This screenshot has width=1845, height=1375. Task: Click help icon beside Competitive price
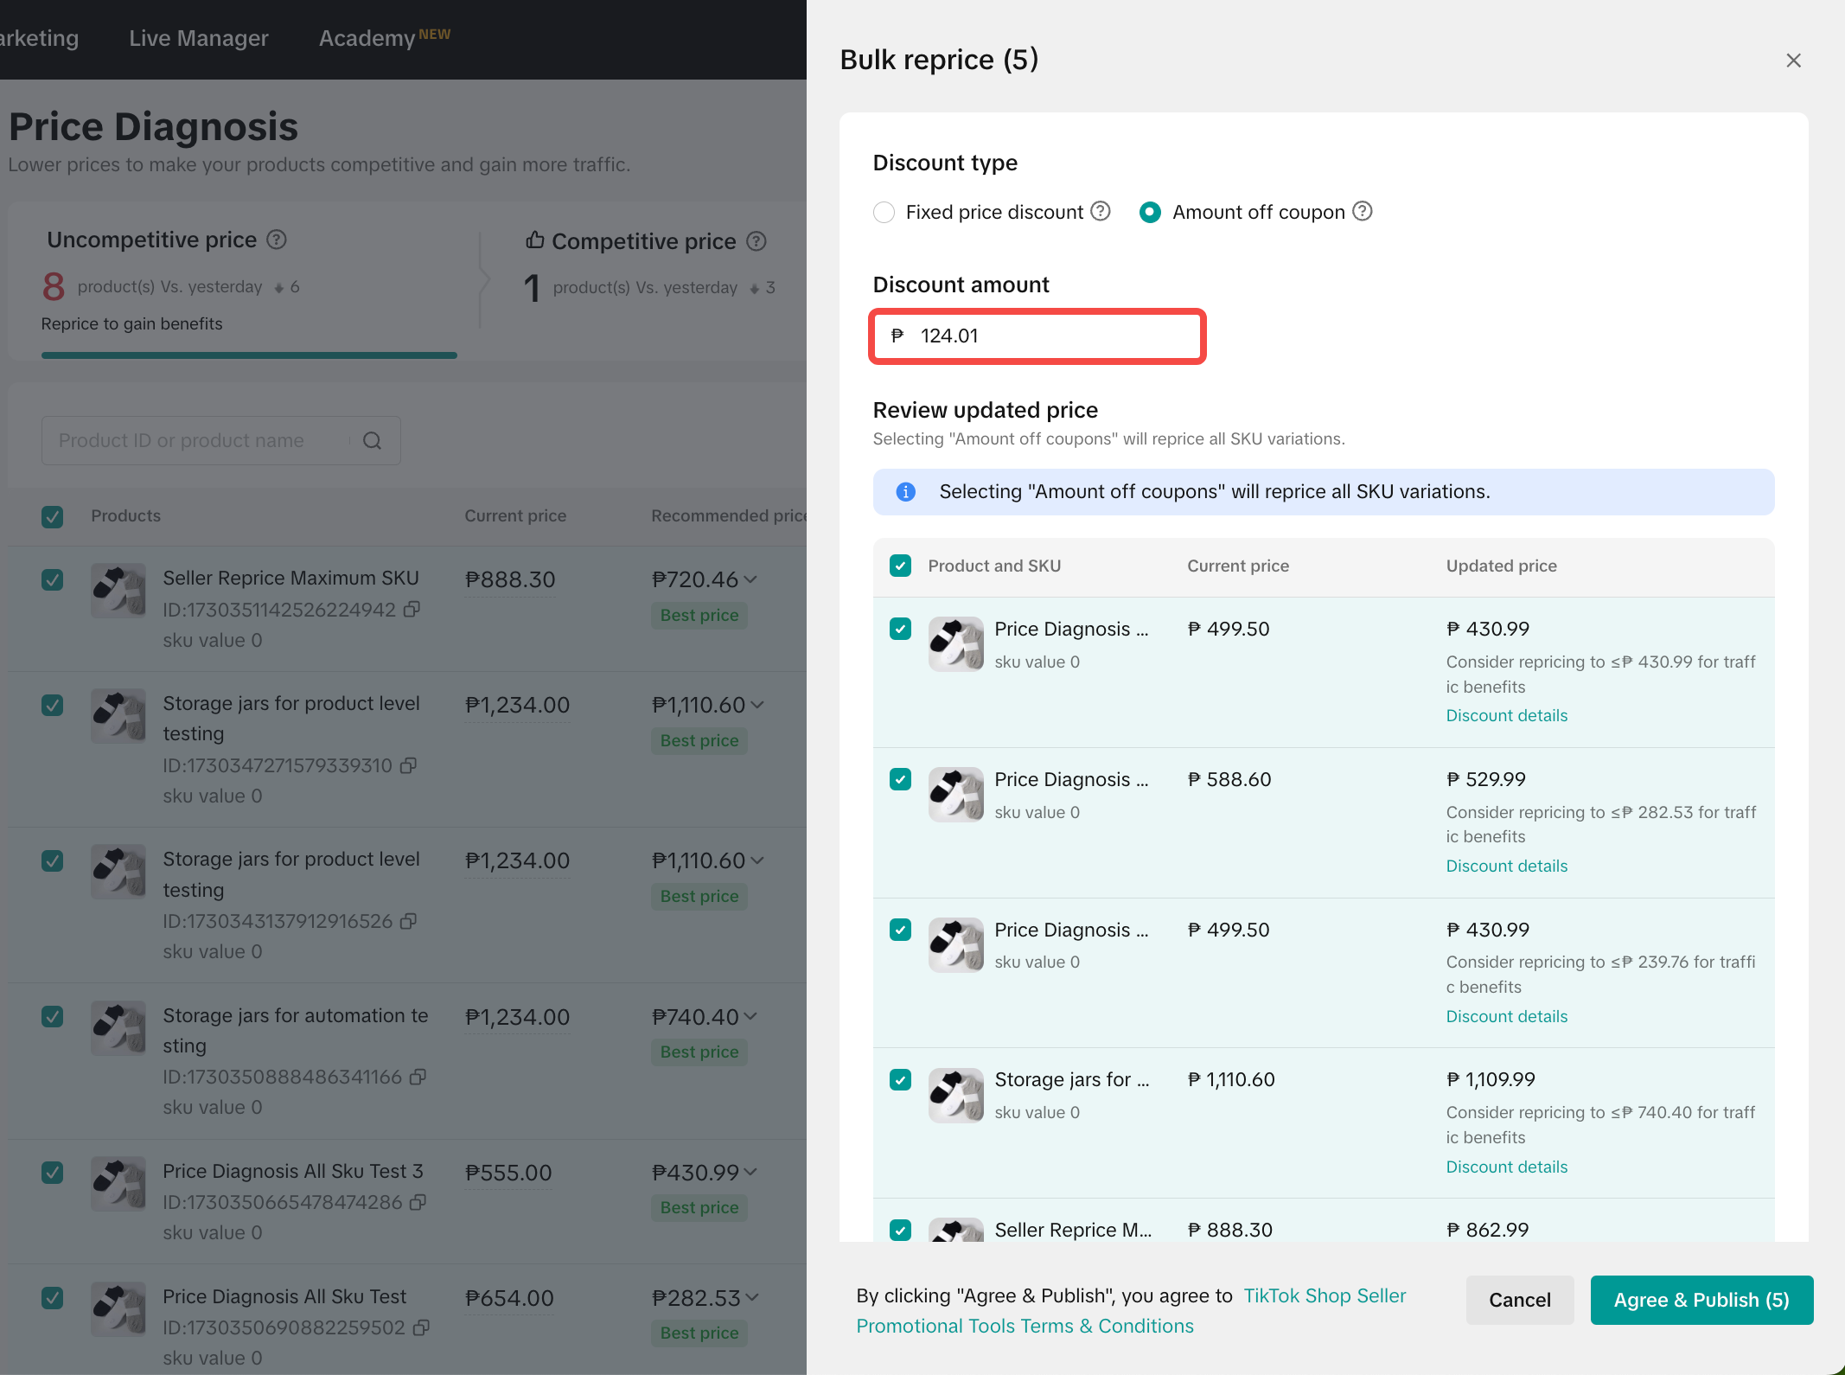[756, 241]
